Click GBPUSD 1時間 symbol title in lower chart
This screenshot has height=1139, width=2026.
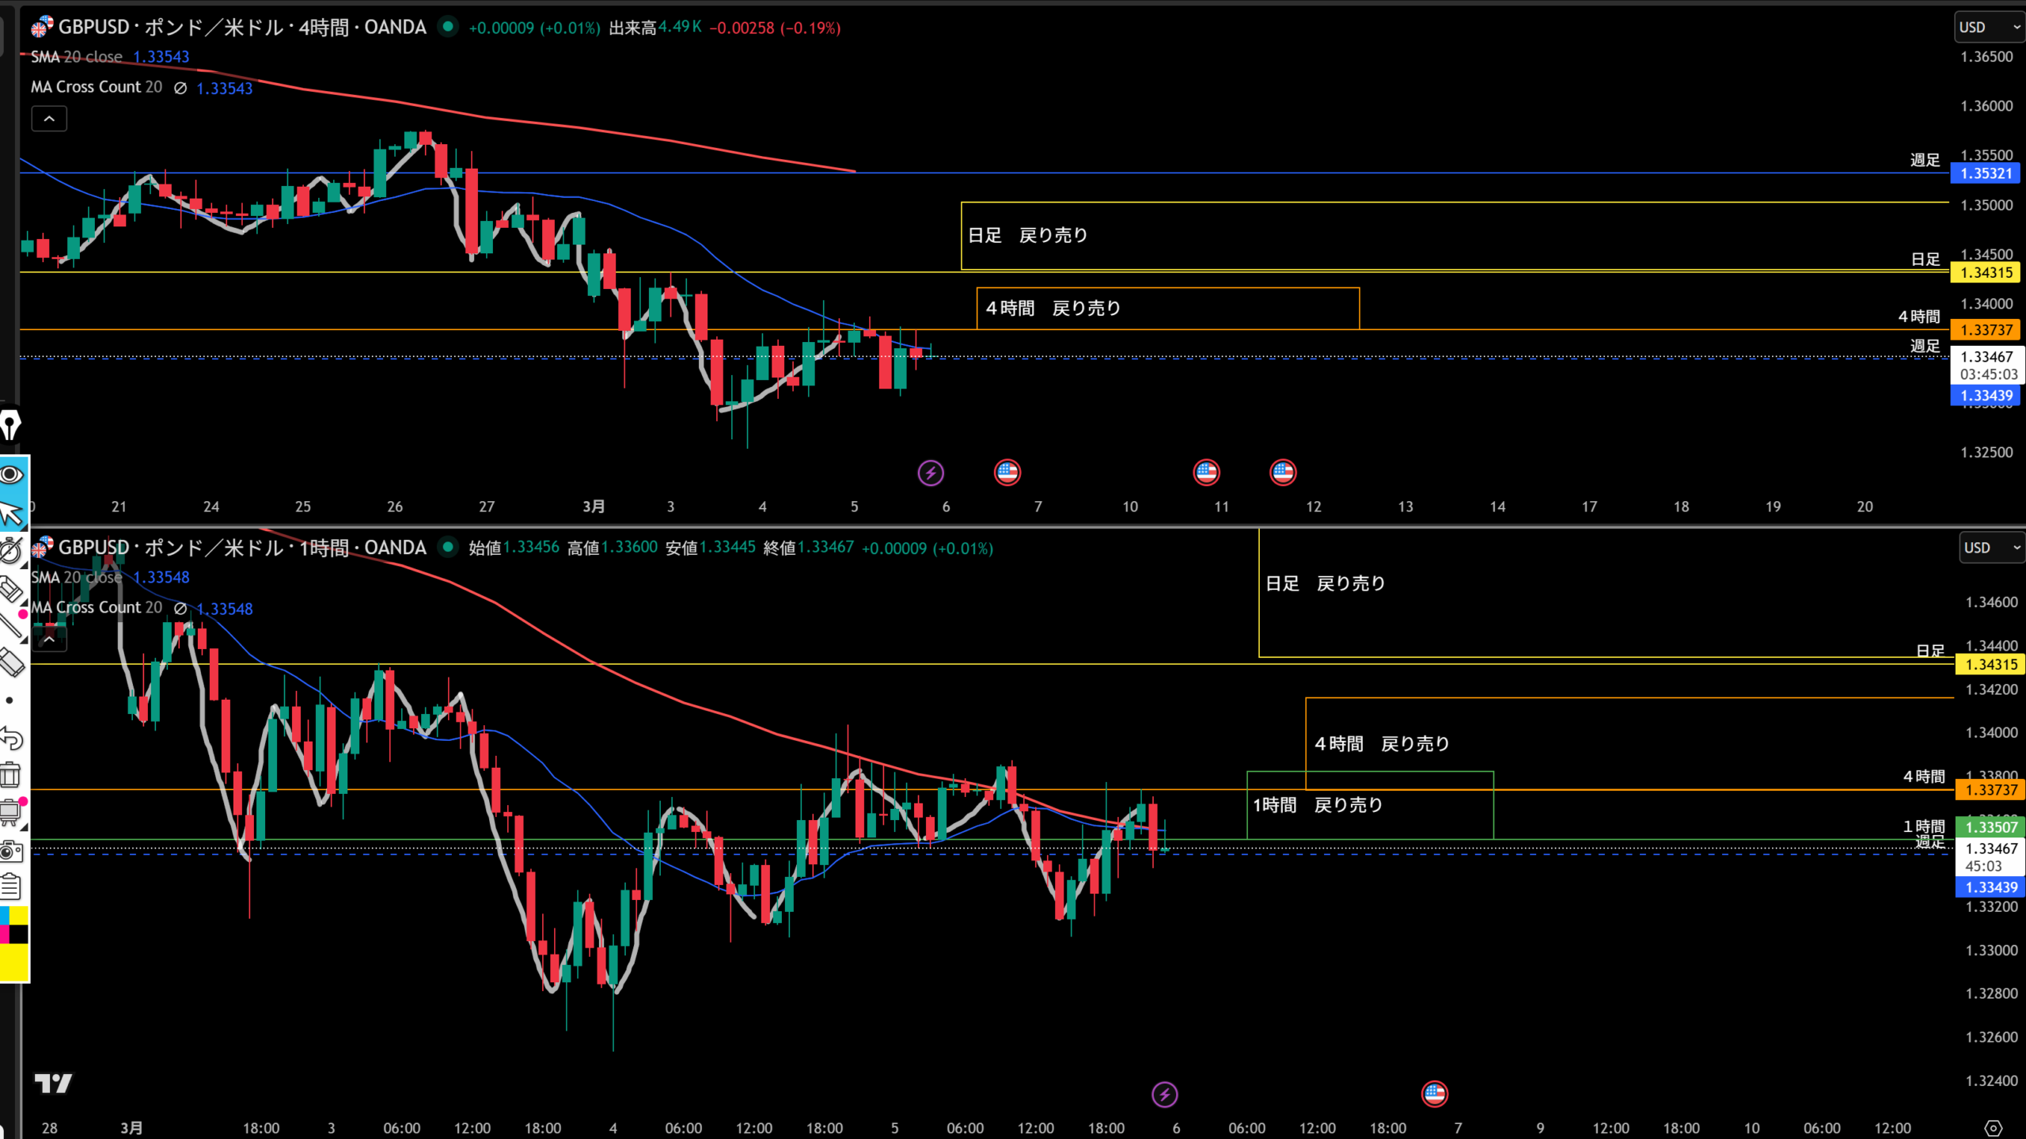241,548
